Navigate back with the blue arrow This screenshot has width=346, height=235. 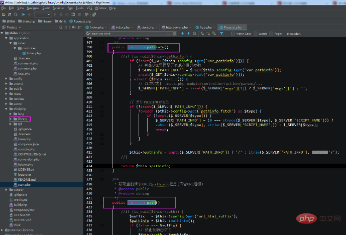coord(23,15)
